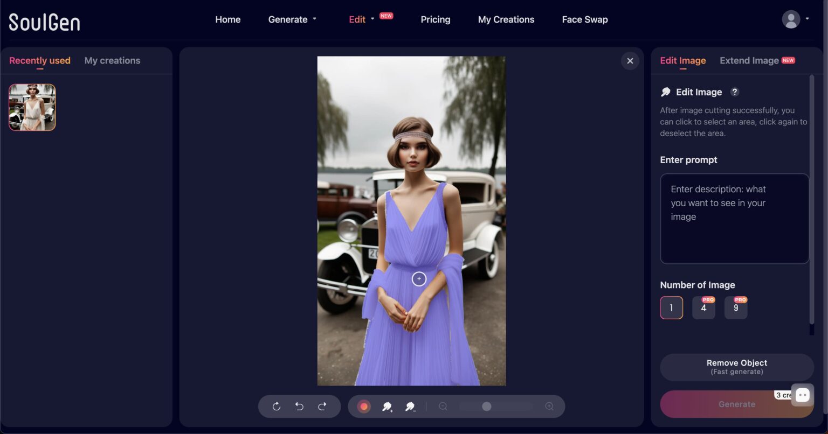Select the brush-add selection tool

[387, 407]
